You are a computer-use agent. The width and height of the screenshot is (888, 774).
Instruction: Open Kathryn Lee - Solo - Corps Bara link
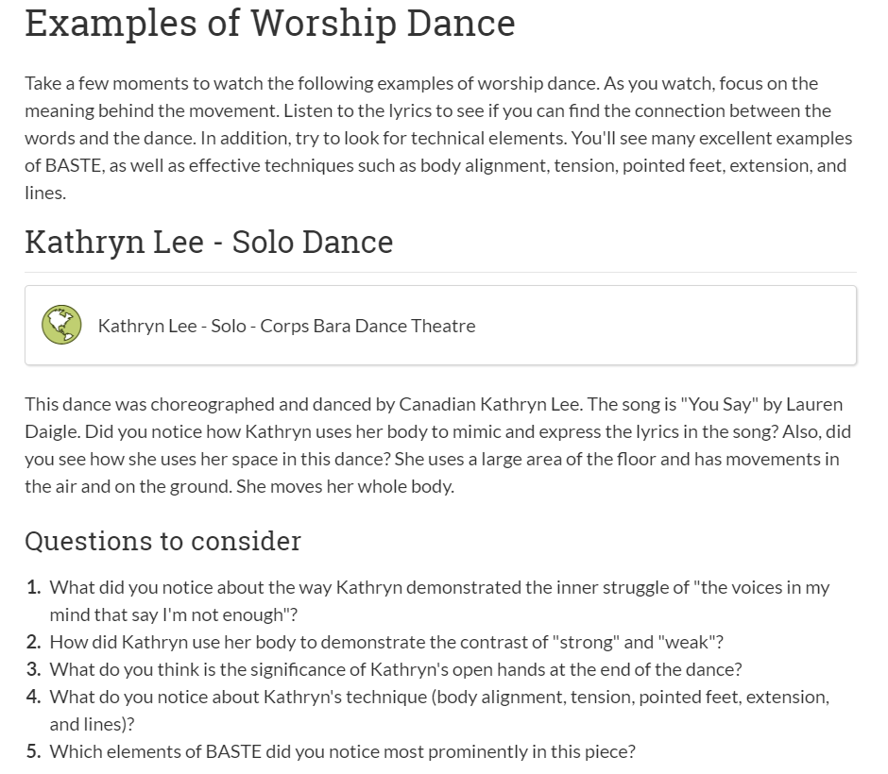(x=286, y=326)
